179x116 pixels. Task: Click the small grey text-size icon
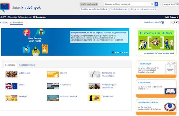coord(171,22)
